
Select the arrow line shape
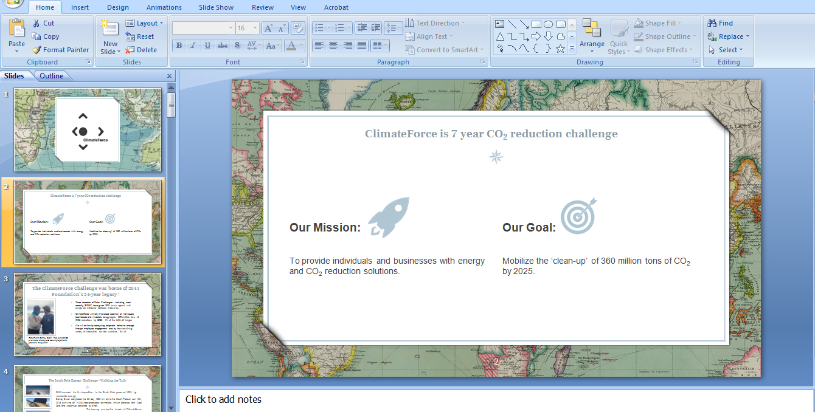[524, 24]
